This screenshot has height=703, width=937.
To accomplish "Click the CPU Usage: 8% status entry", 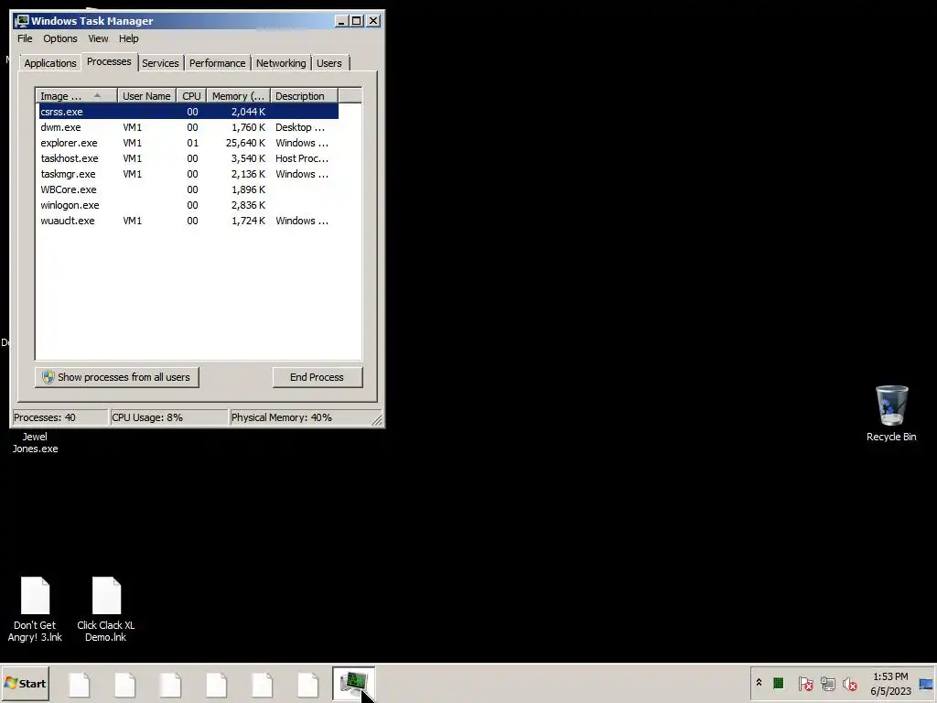I will (x=169, y=417).
